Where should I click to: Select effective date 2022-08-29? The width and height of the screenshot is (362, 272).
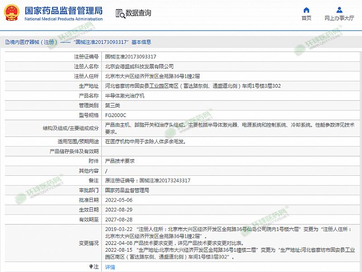[119, 210]
